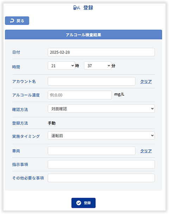Click the return arrow icon on 戻る button
This screenshot has height=214, width=169.
pyautogui.click(x=12, y=21)
